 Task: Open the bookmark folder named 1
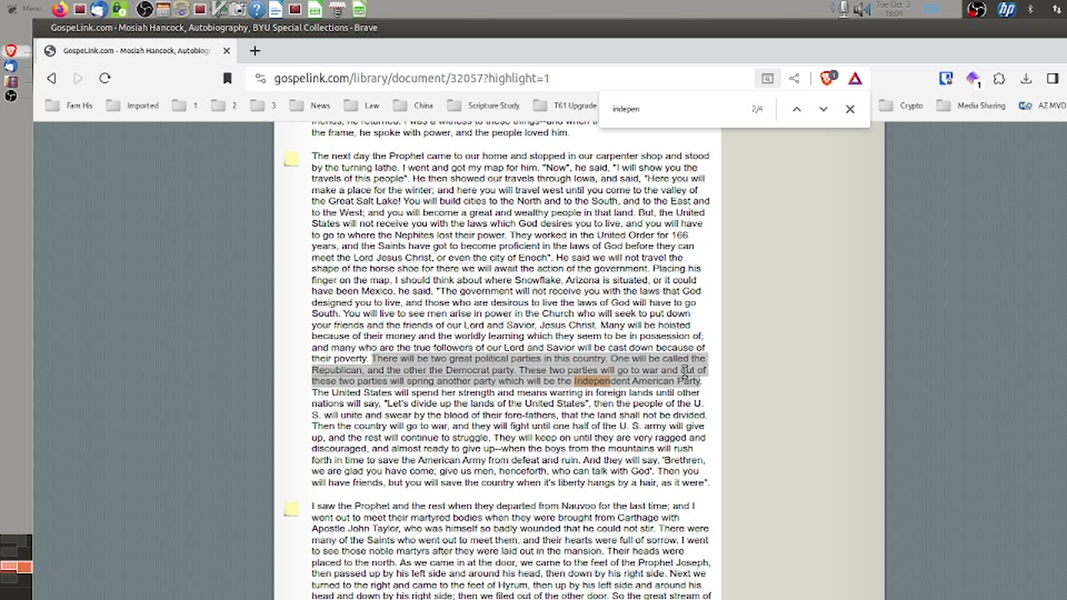(185, 106)
